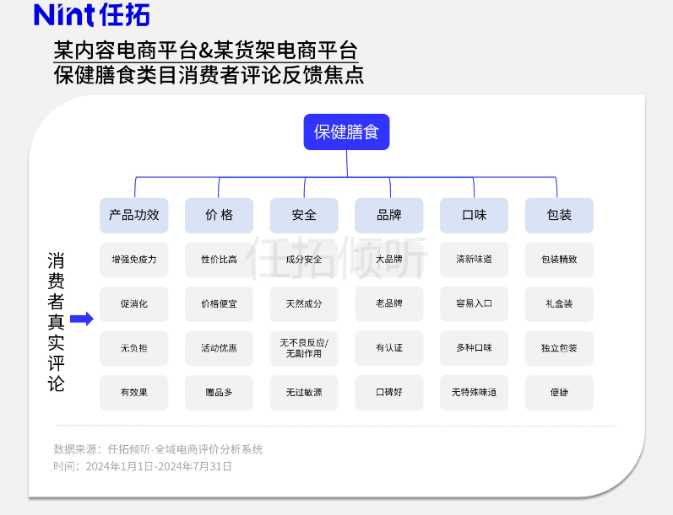The height and width of the screenshot is (515, 673).
Task: Click the title line 某内容电商平台&某货架电商平台
Action: (x=205, y=51)
